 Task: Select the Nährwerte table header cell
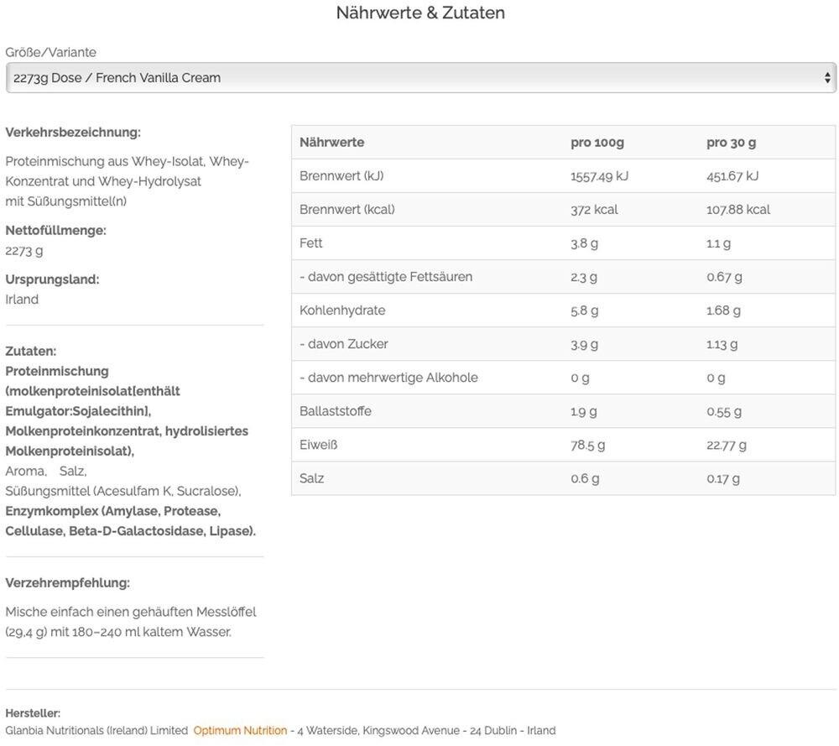tap(332, 143)
